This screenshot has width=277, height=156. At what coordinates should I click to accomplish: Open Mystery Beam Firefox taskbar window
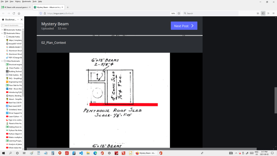(145, 153)
